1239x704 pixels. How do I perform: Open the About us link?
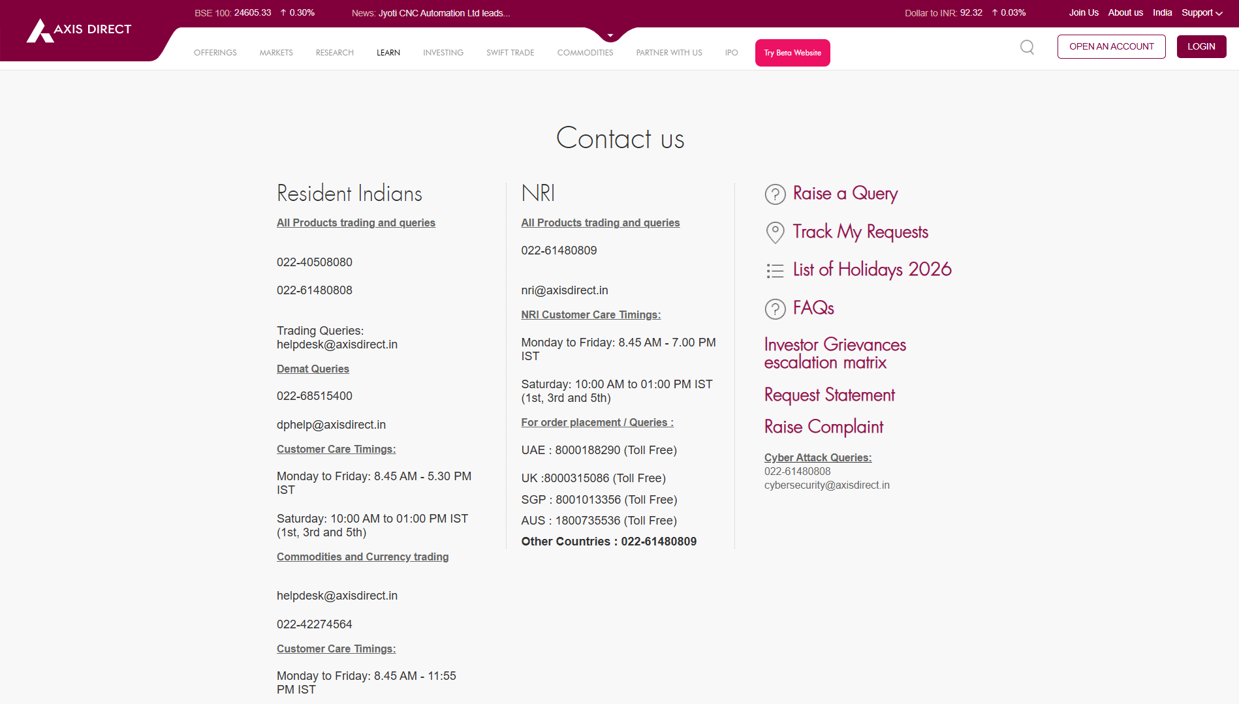(x=1125, y=12)
